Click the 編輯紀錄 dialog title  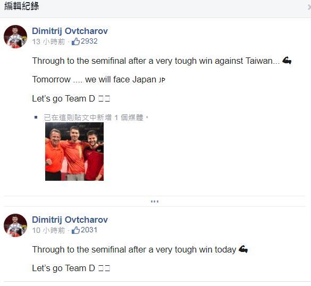coord(22,6)
